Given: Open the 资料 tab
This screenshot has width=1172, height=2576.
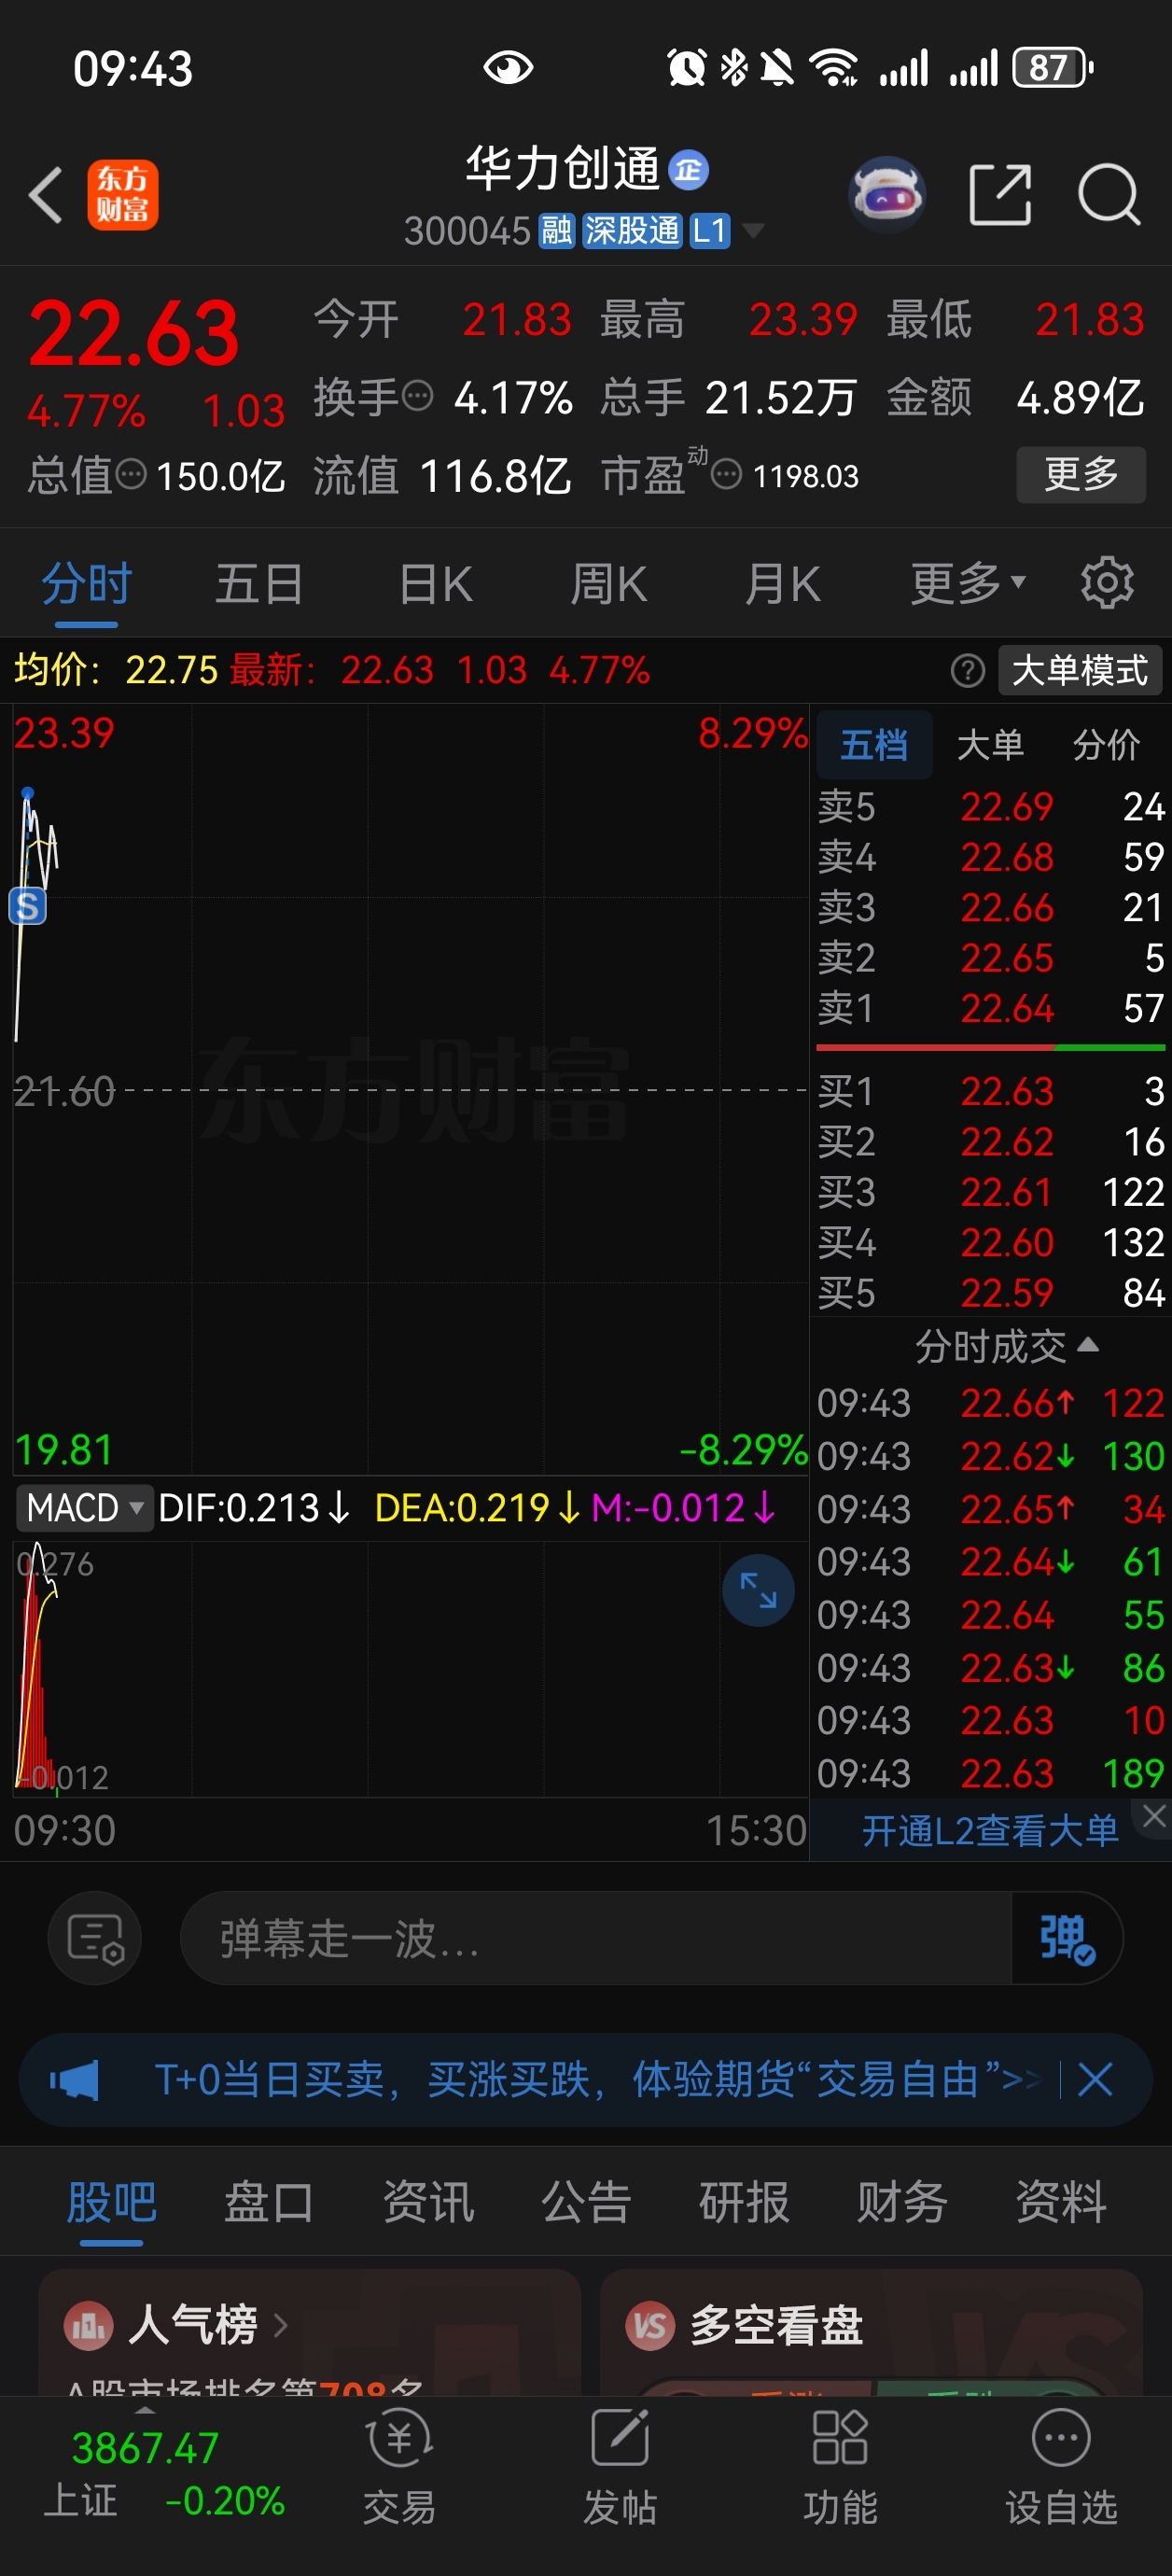Looking at the screenshot, I should coord(1061,2201).
